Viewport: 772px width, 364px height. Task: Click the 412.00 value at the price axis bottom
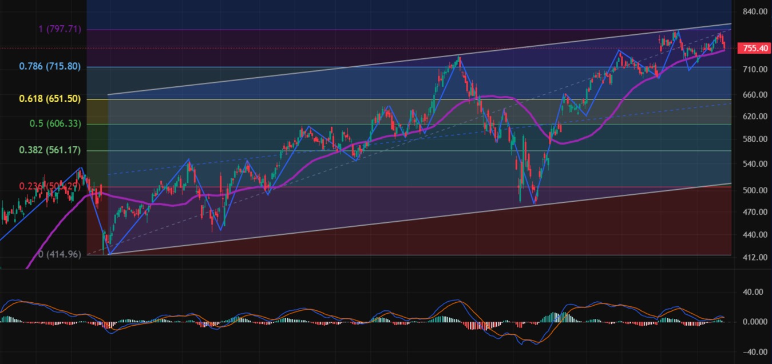pyautogui.click(x=754, y=257)
